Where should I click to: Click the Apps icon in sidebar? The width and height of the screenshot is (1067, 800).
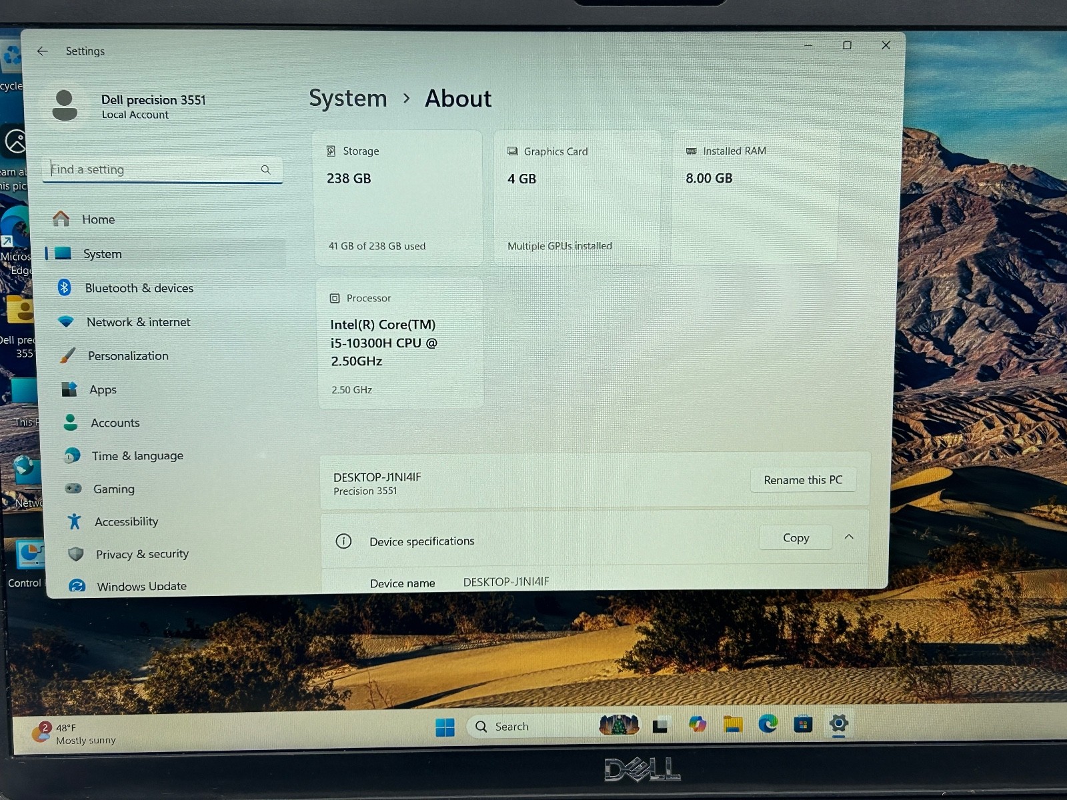(69, 389)
